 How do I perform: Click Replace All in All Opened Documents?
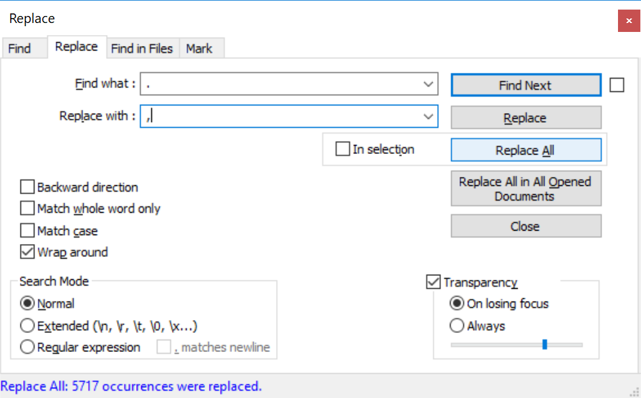[525, 189]
